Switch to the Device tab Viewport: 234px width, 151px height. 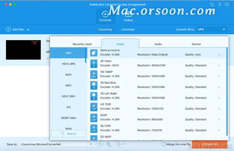pos(196,44)
